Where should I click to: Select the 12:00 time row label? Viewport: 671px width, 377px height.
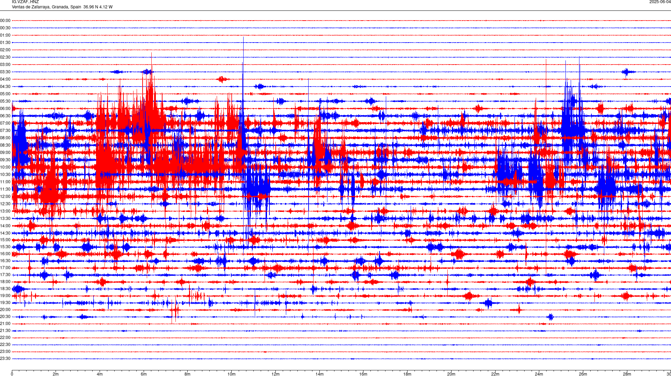pos(5,197)
